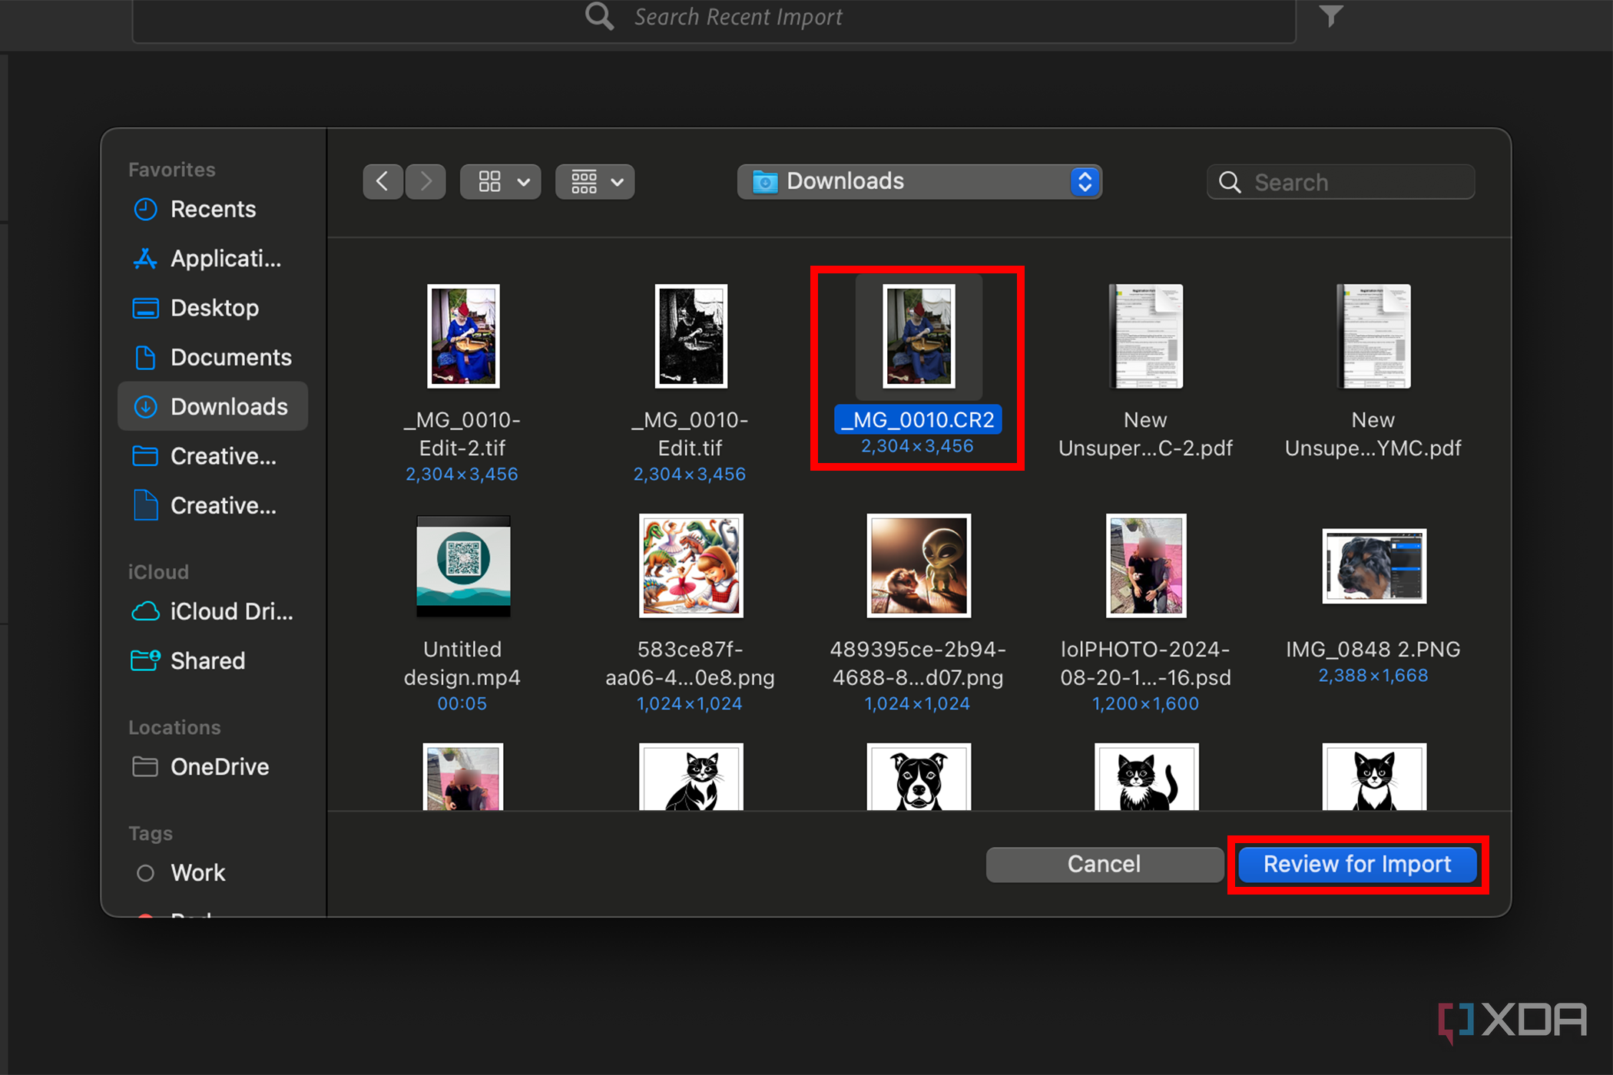This screenshot has width=1613, height=1075.
Task: Click the Cancel button
Action: click(1104, 864)
